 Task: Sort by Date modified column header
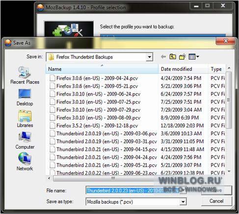(x=183, y=69)
